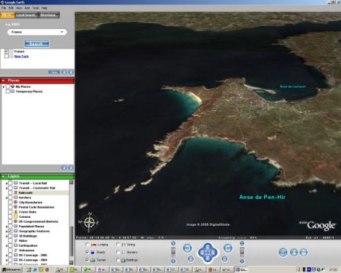Screen dimensions: 341x273
Task: Click the tilt slider handle right of pad
Action: pyautogui.click(x=242, y=252)
